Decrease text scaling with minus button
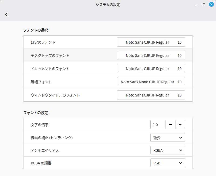This screenshot has height=176, width=216. [x=170, y=125]
